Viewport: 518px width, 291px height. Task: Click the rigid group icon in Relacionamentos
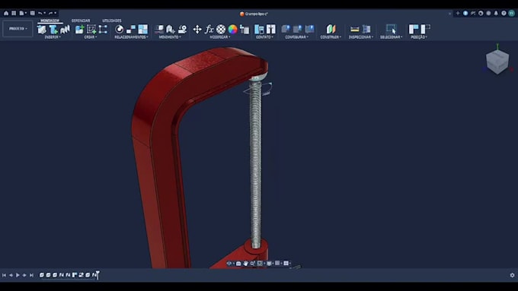point(143,30)
